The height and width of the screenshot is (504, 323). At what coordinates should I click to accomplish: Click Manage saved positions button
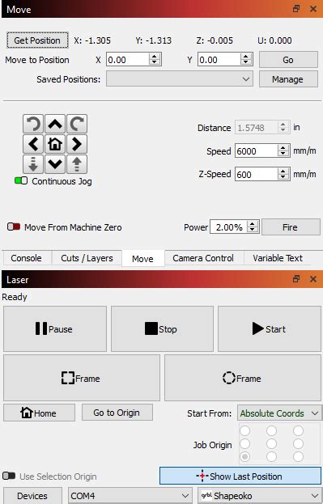point(288,79)
